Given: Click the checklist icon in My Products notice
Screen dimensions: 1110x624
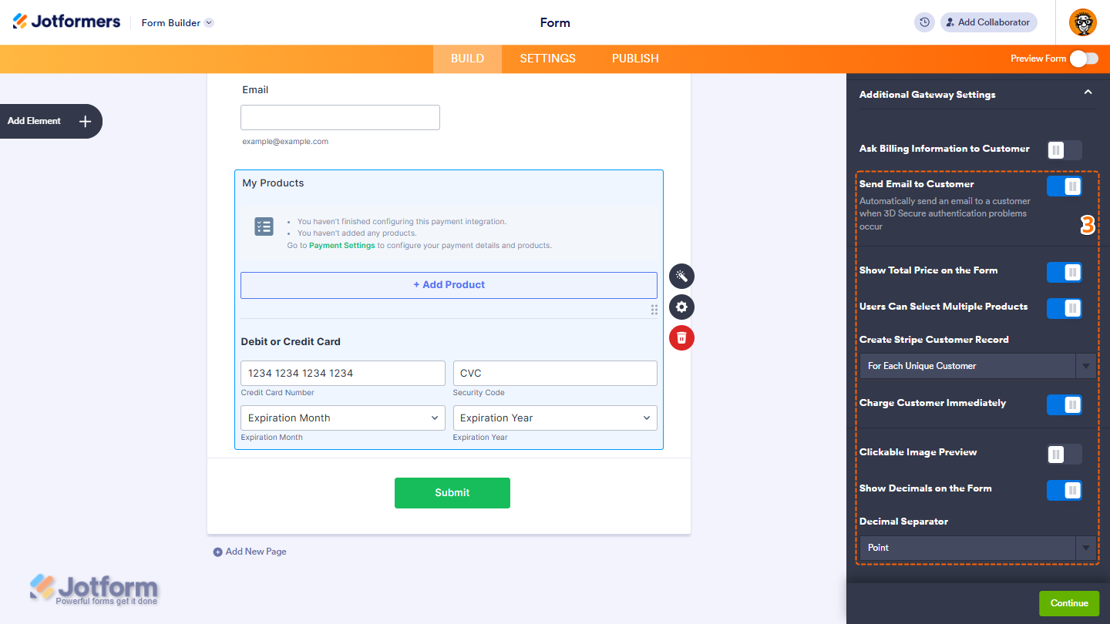Looking at the screenshot, I should (x=264, y=226).
